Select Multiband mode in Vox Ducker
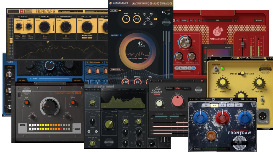Screen dimensions: 273x154 (x=177, y=88)
